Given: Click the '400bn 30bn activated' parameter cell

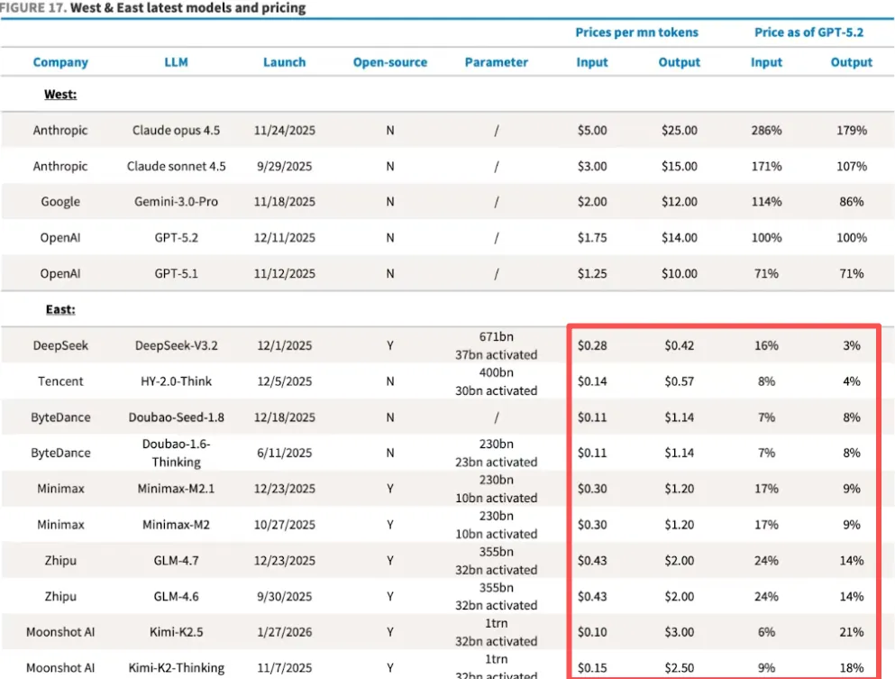Looking at the screenshot, I should point(496,381).
